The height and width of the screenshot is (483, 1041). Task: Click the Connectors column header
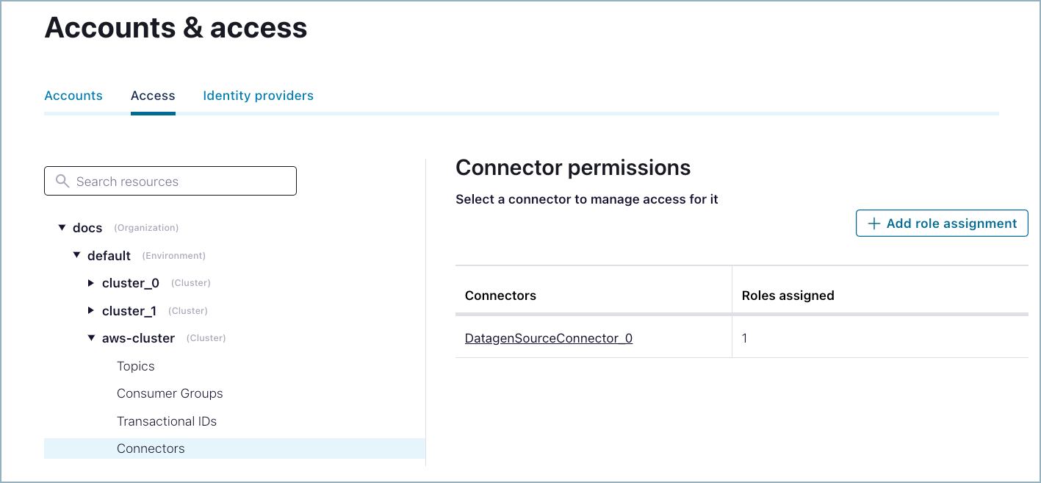pyautogui.click(x=500, y=296)
